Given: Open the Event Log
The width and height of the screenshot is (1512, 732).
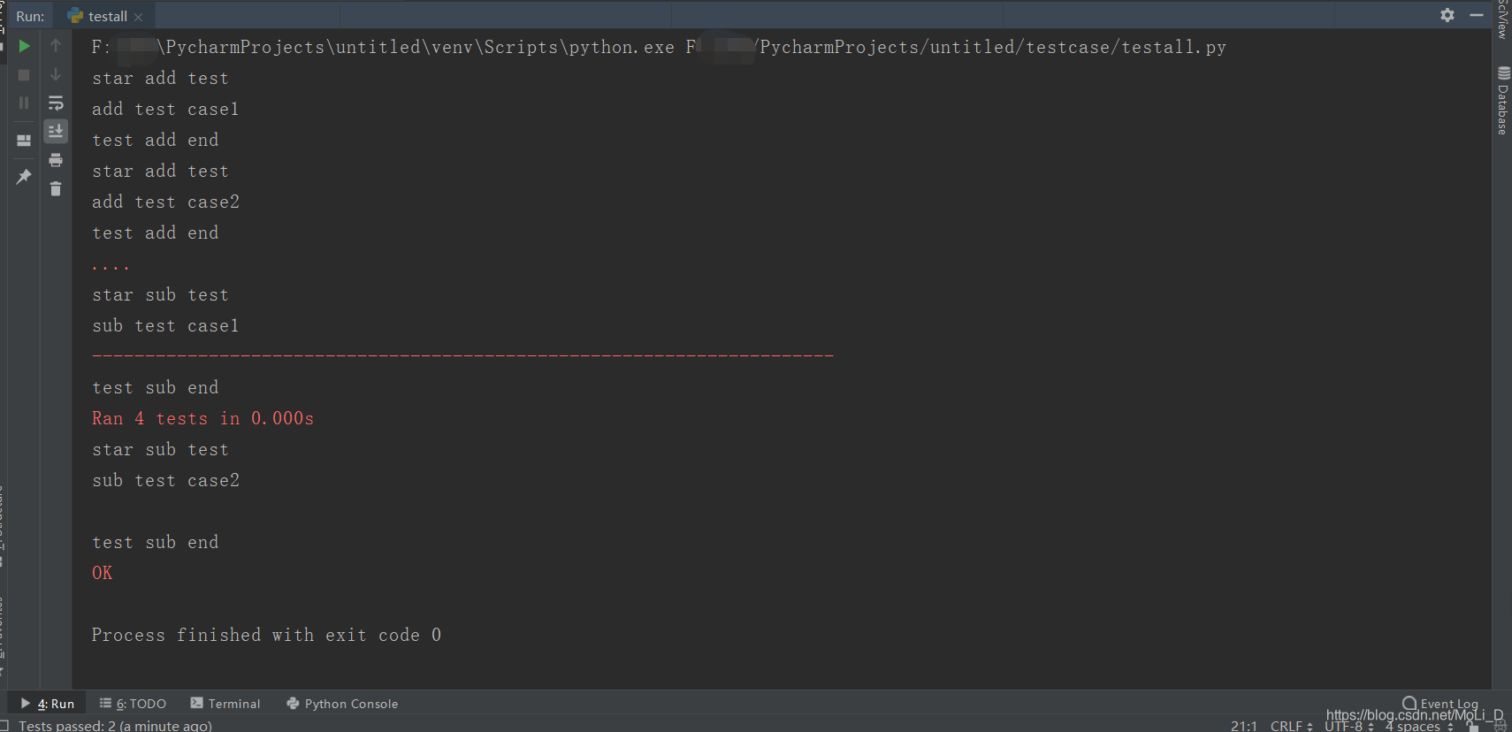Looking at the screenshot, I should (x=1439, y=704).
